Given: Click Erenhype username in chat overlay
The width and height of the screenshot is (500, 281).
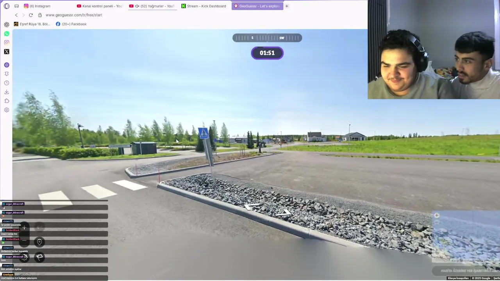Looking at the screenshot, I should click(x=8, y=275).
